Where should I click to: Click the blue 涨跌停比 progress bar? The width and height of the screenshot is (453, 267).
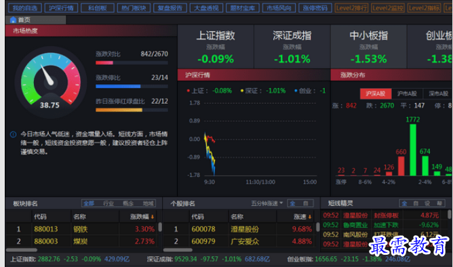pyautogui.click(x=118, y=86)
